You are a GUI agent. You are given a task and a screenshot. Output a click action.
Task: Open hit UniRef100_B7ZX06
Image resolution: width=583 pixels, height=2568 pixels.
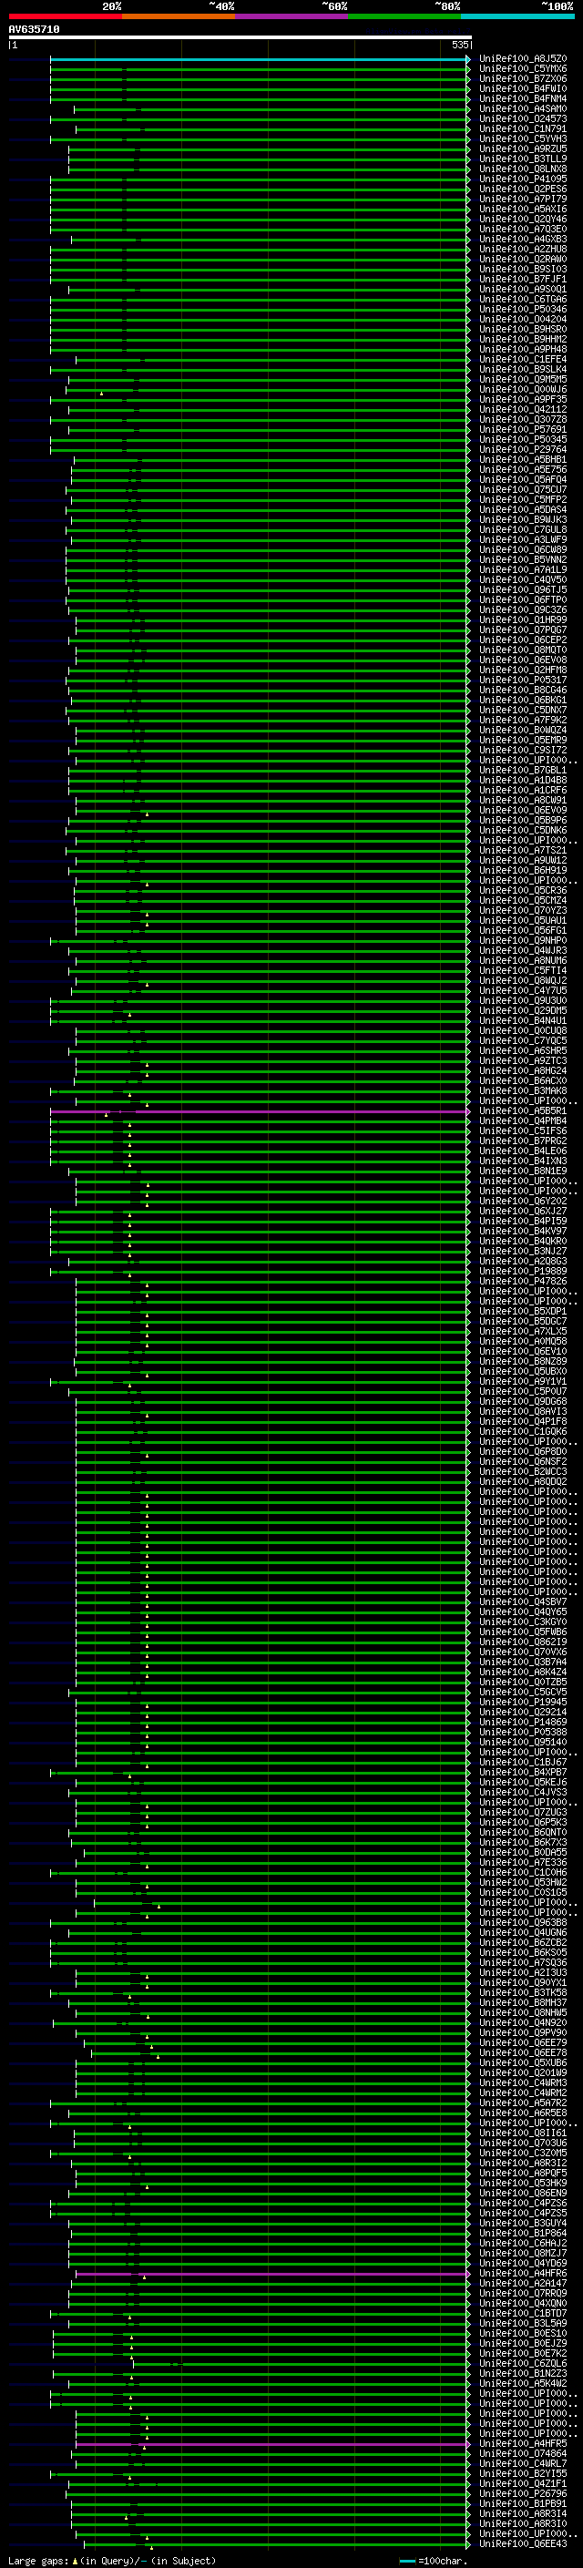pyautogui.click(x=523, y=78)
